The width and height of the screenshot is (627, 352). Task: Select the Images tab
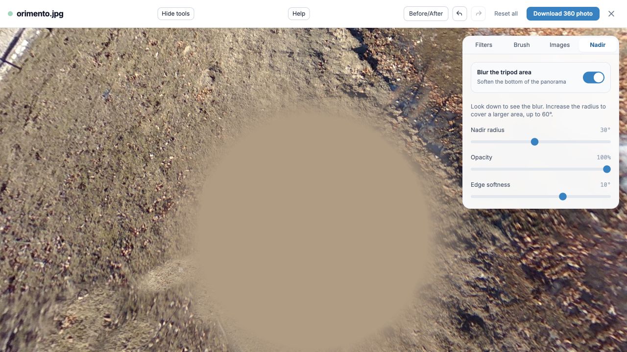[x=559, y=44]
